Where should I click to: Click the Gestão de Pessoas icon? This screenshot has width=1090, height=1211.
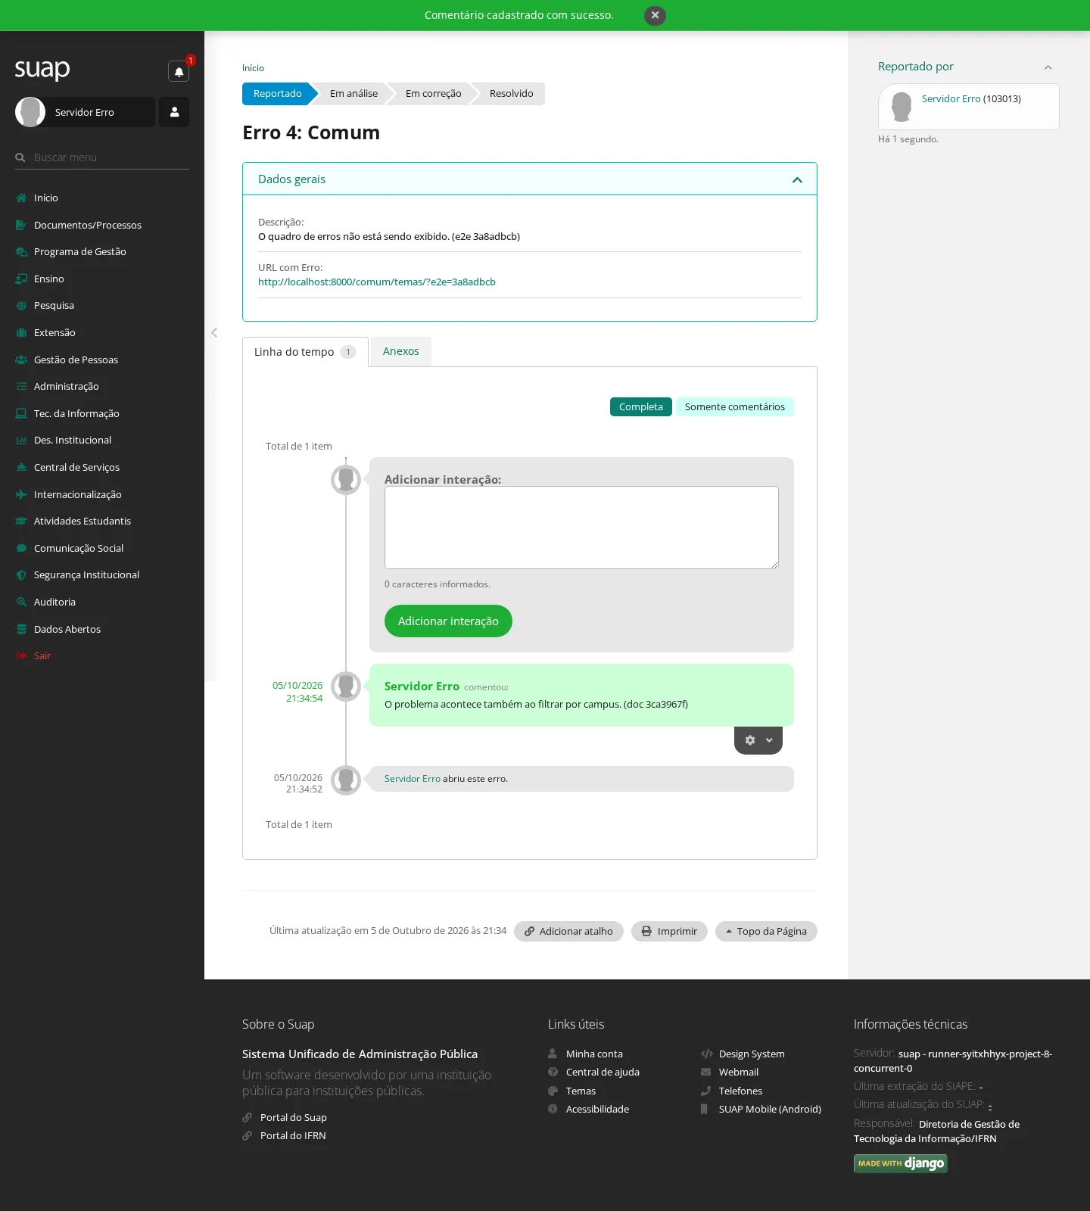click(x=21, y=360)
